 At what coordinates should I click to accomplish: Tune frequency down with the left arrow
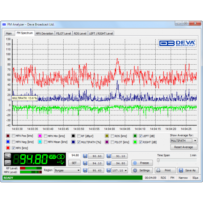pyautogui.click(x=8, y=156)
